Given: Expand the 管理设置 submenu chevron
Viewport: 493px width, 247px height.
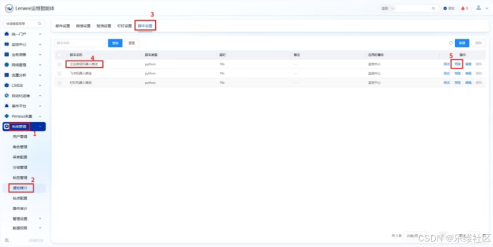Looking at the screenshot, I should [40, 219].
